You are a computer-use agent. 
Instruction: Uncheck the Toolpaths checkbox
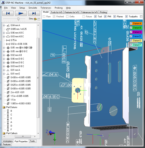coord(126,16)
